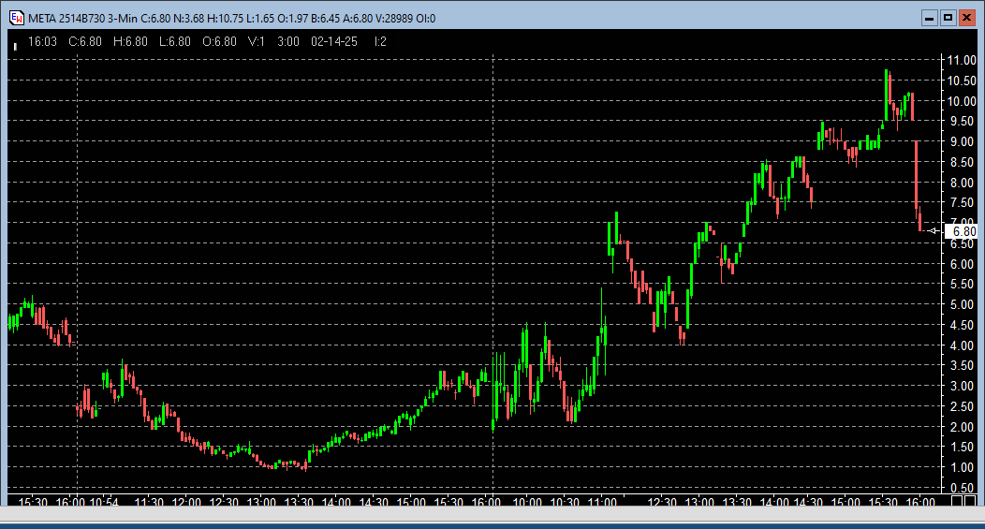Click the 10:54 time axis label
The image size is (985, 529).
pos(104,502)
